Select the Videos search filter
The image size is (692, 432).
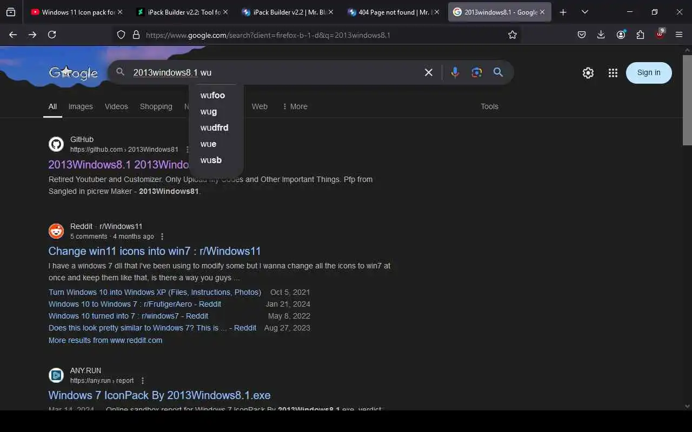[x=116, y=106]
